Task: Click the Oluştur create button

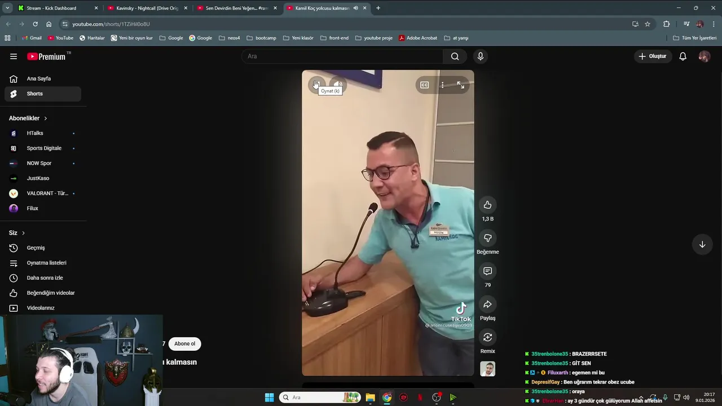Action: (652, 56)
